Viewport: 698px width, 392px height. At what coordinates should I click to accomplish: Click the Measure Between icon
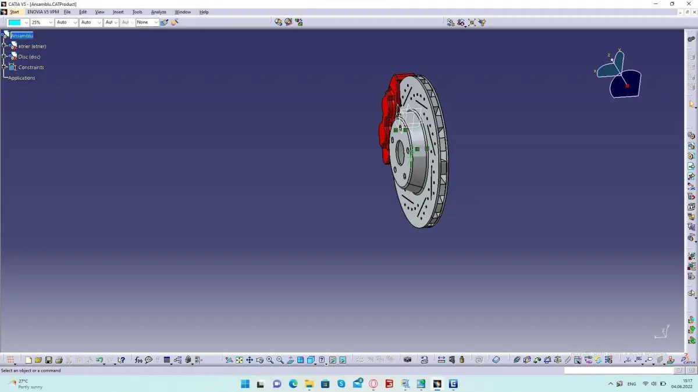441,360
